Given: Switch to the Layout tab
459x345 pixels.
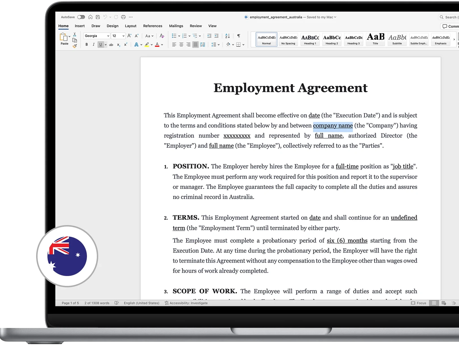Looking at the screenshot, I should tap(131, 26).
